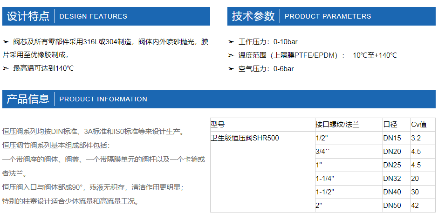Screen dimensions: 438x219
Task: Click the DN15 table cell
Action: [397, 138]
